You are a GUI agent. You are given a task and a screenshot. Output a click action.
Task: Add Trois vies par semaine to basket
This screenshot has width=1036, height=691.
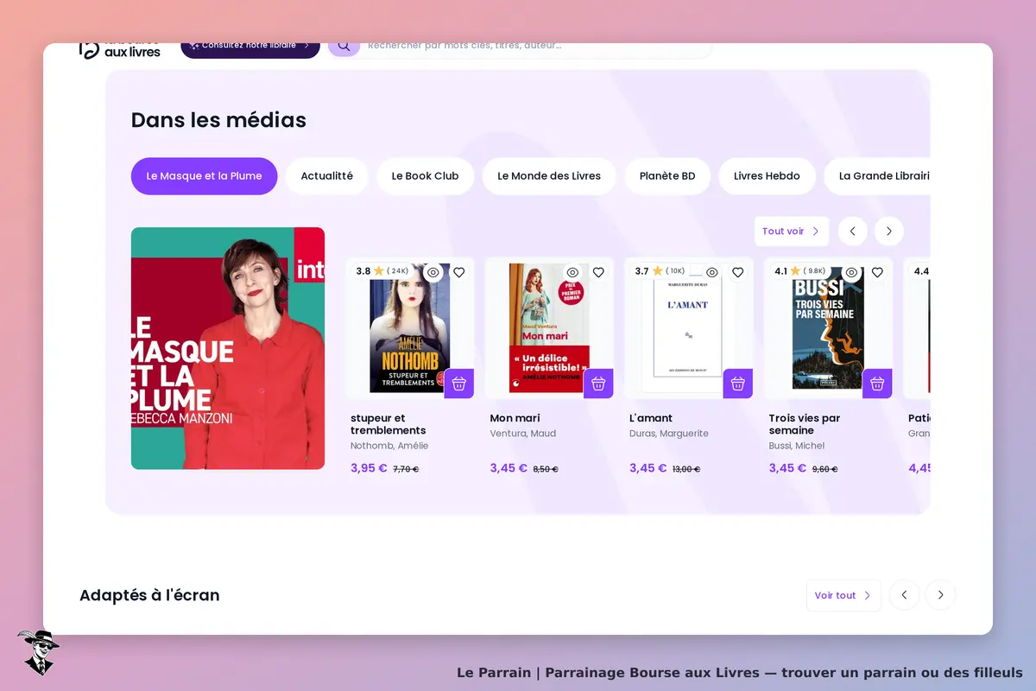[x=877, y=384]
